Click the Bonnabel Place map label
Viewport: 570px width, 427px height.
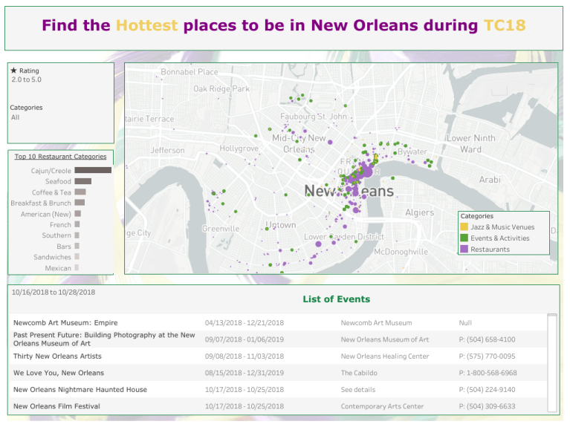(190, 72)
